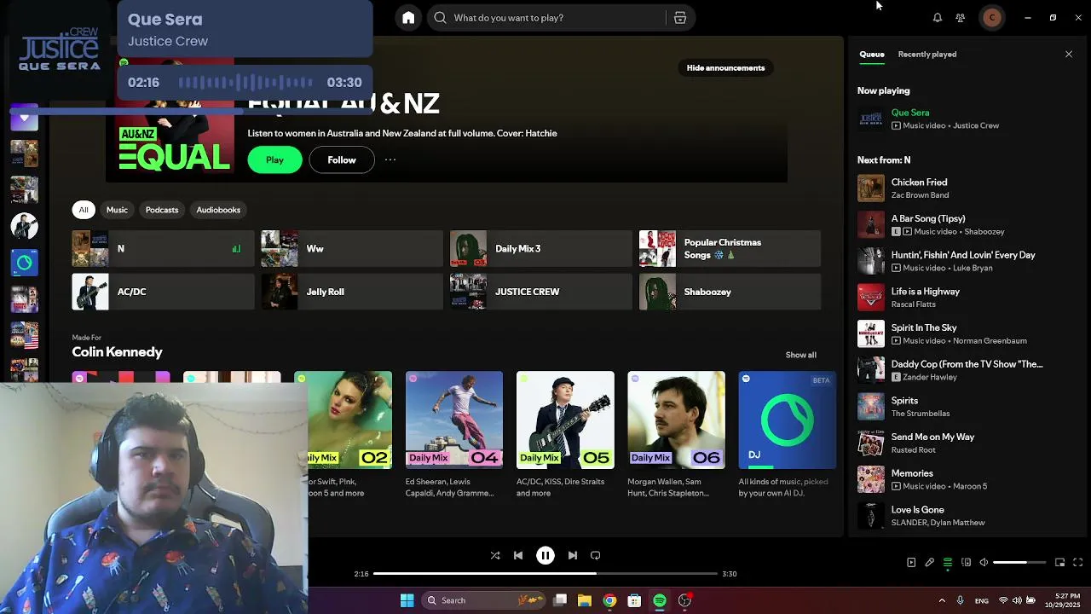Screen dimensions: 1091x614
Task: Close the Queue side panel
Action: click(x=1069, y=55)
